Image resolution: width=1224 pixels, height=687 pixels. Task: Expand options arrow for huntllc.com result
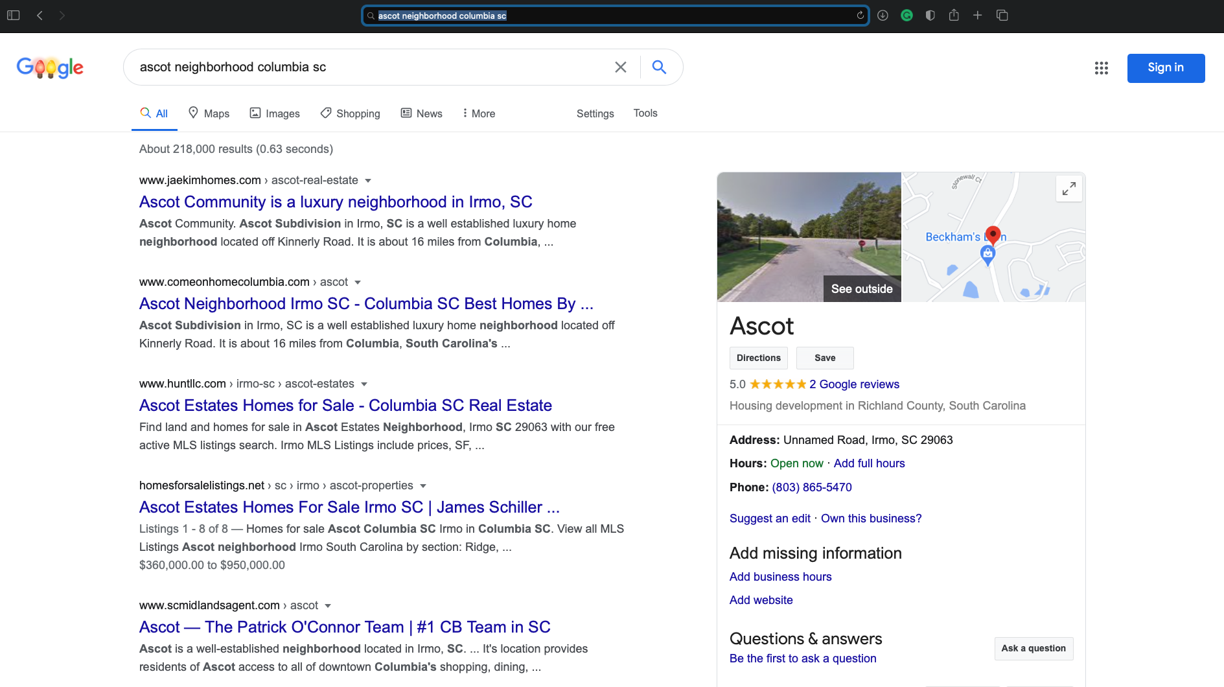pos(364,384)
